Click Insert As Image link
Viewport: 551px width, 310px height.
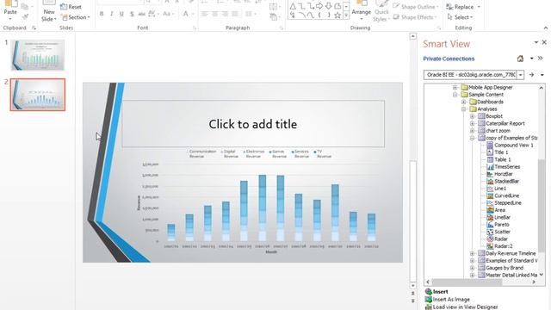tap(451, 300)
